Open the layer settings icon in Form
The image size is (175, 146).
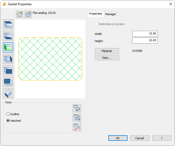click(77, 108)
